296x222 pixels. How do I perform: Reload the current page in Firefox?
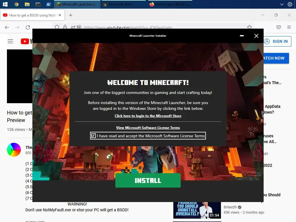[x=28, y=27]
